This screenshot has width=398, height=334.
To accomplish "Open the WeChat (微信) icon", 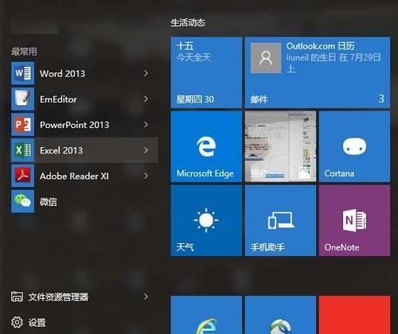I will click(23, 201).
